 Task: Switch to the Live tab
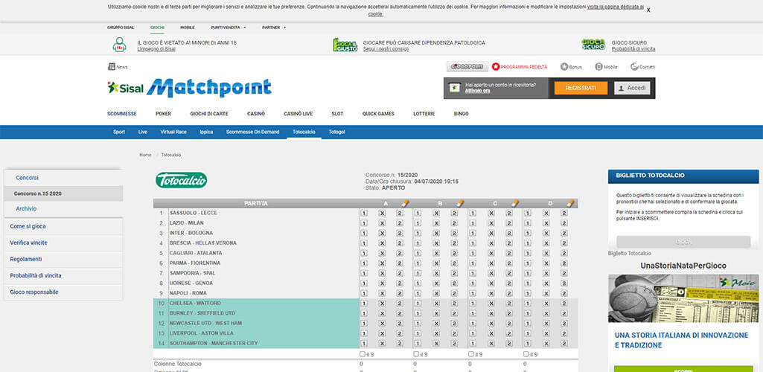(x=143, y=132)
